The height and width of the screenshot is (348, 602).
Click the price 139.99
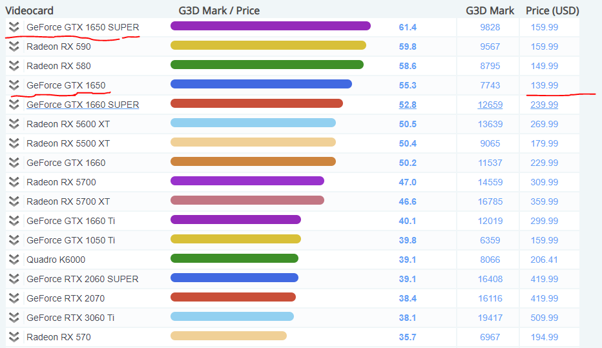pos(544,85)
